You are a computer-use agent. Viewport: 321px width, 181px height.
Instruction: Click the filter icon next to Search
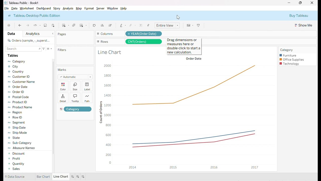[x=44, y=49]
